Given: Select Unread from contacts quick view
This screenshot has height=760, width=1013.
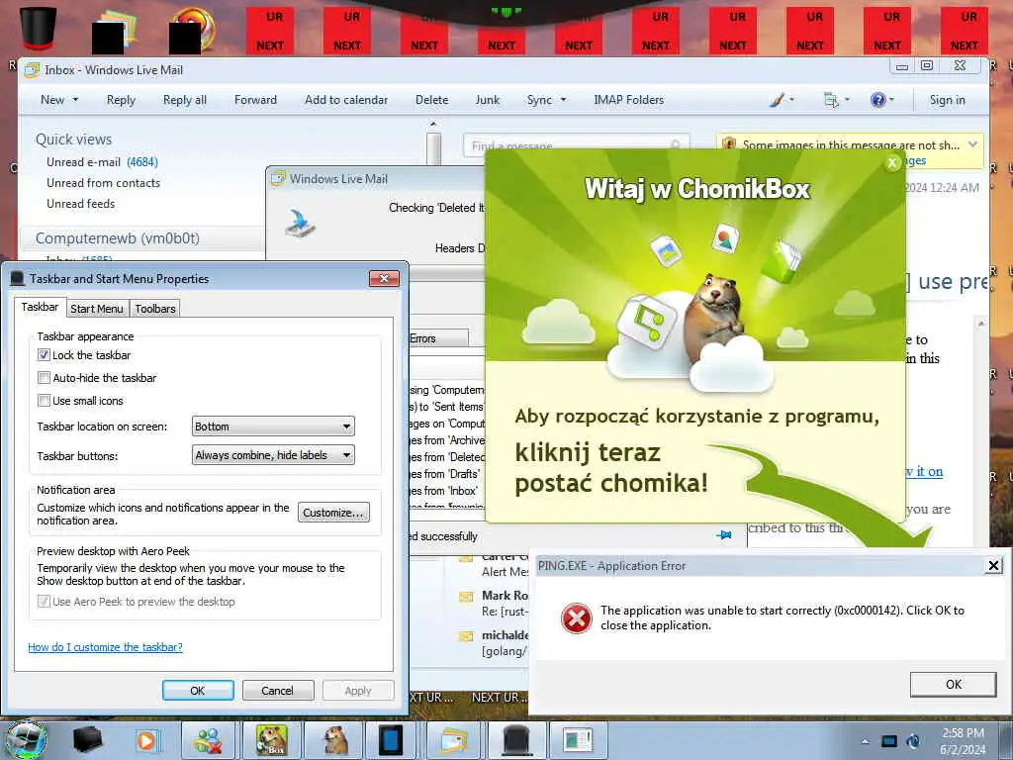Looking at the screenshot, I should (x=103, y=182).
